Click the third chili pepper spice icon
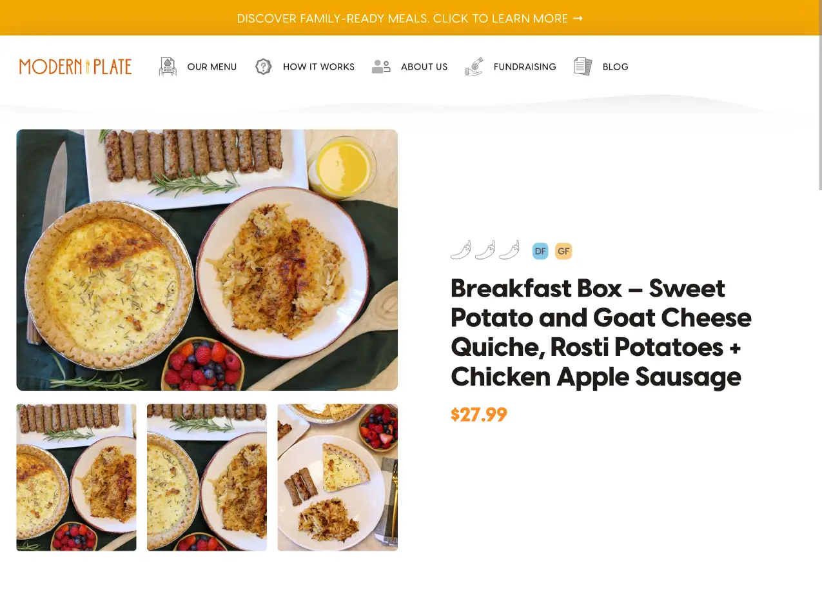 pos(509,250)
